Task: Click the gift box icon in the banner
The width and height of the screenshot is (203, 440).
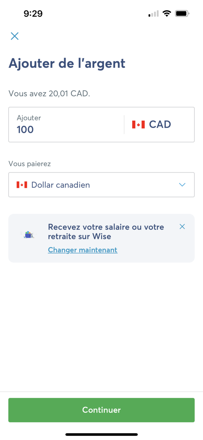Action: [28, 234]
